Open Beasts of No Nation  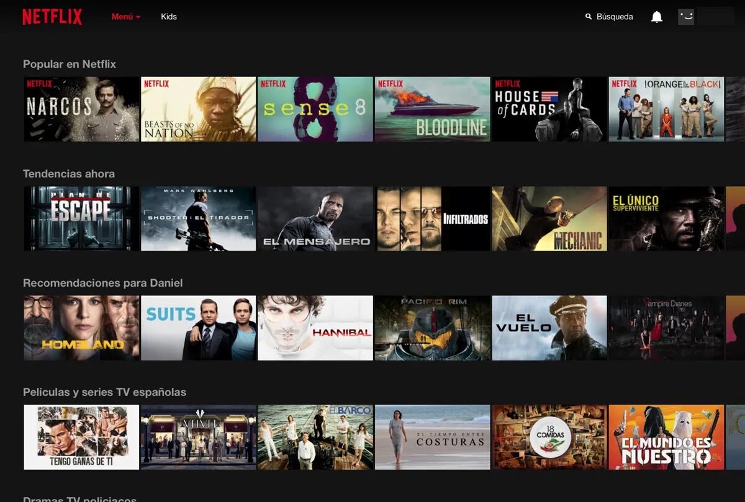click(199, 109)
